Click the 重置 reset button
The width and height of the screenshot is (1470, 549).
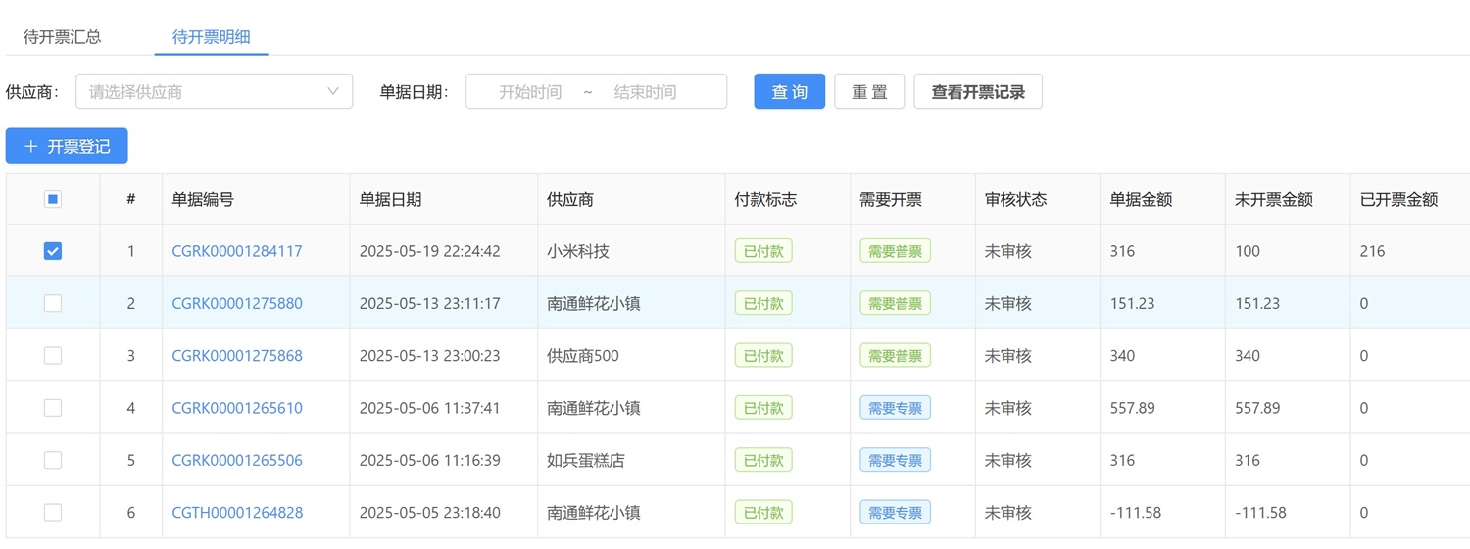869,91
